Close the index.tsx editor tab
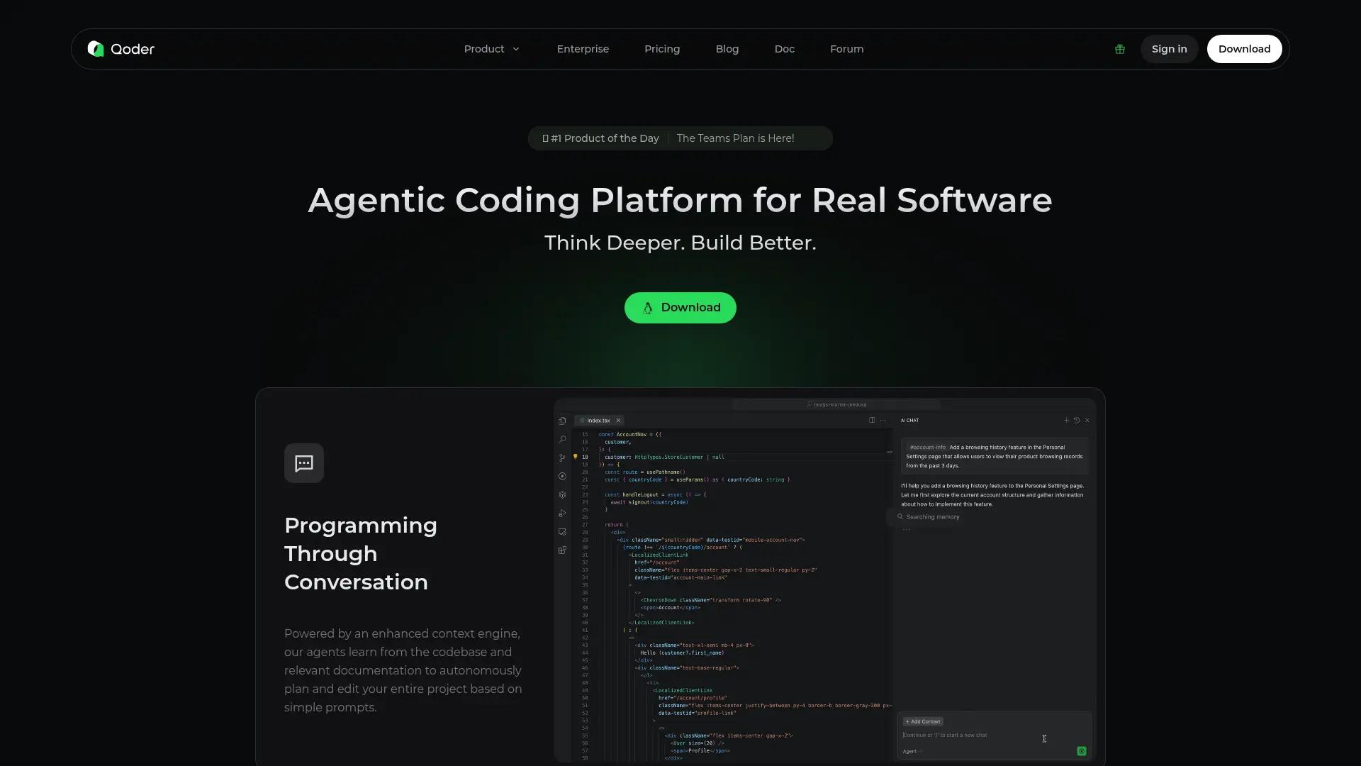This screenshot has height=766, width=1361. [618, 420]
